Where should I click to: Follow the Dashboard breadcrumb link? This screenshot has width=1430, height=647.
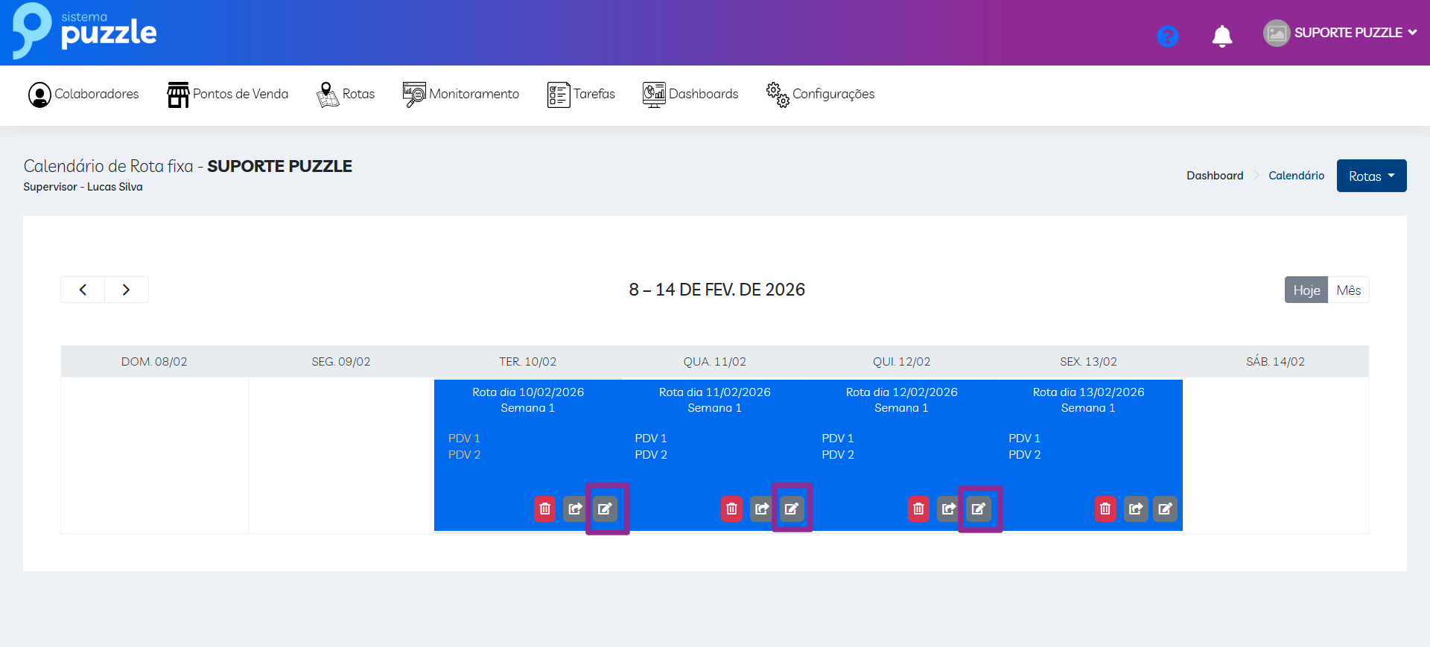click(x=1215, y=176)
